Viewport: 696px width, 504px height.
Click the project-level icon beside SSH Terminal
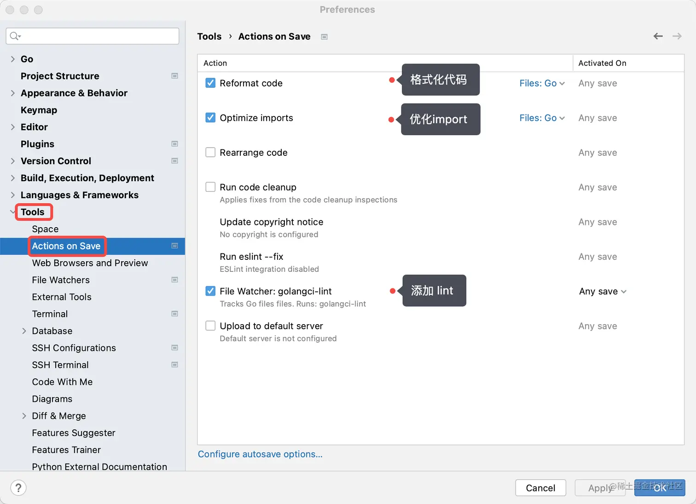[x=175, y=365]
